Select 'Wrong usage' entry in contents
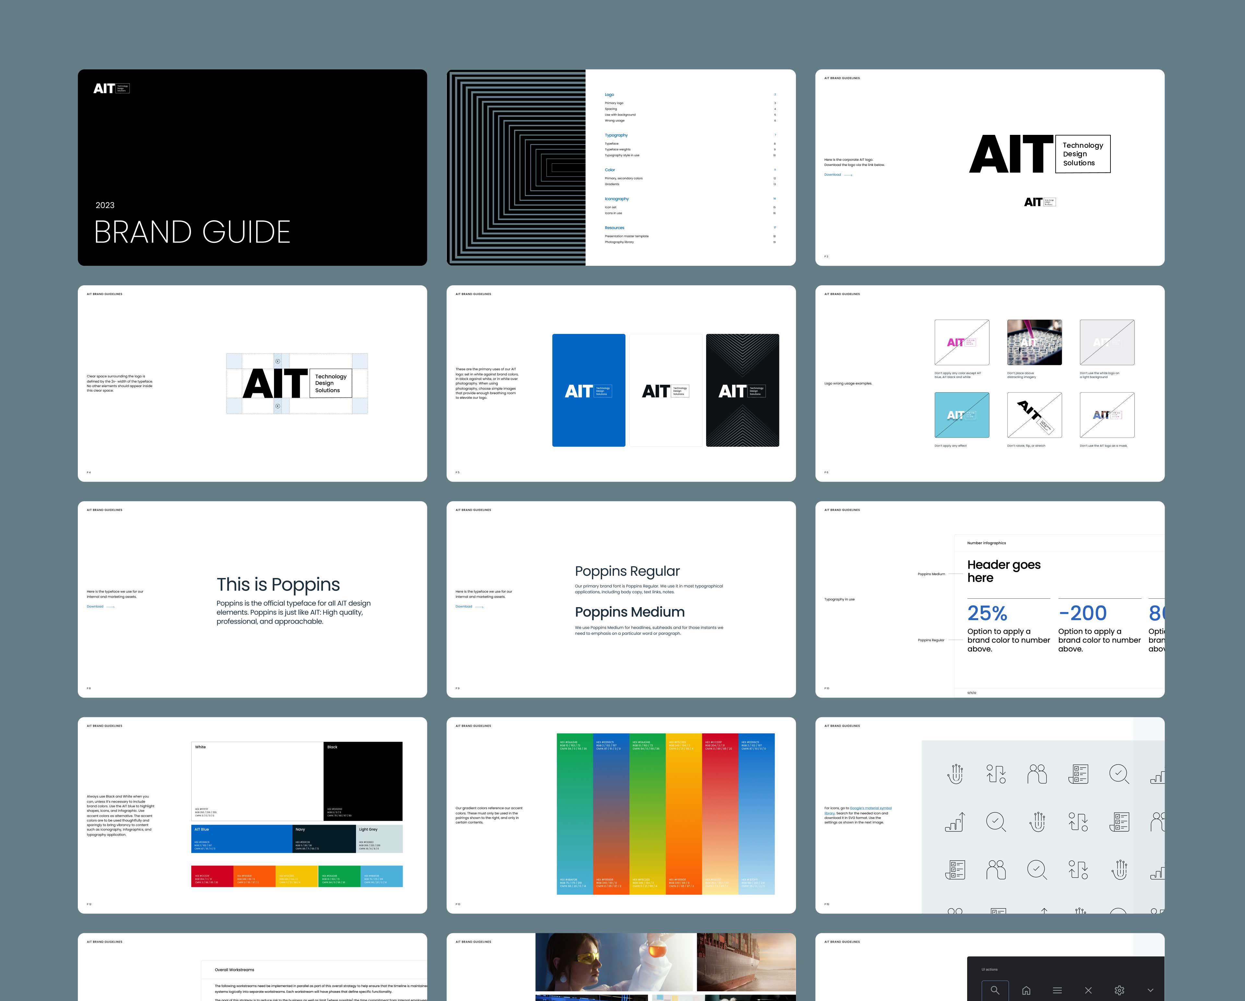This screenshot has height=1001, width=1245. (x=614, y=121)
